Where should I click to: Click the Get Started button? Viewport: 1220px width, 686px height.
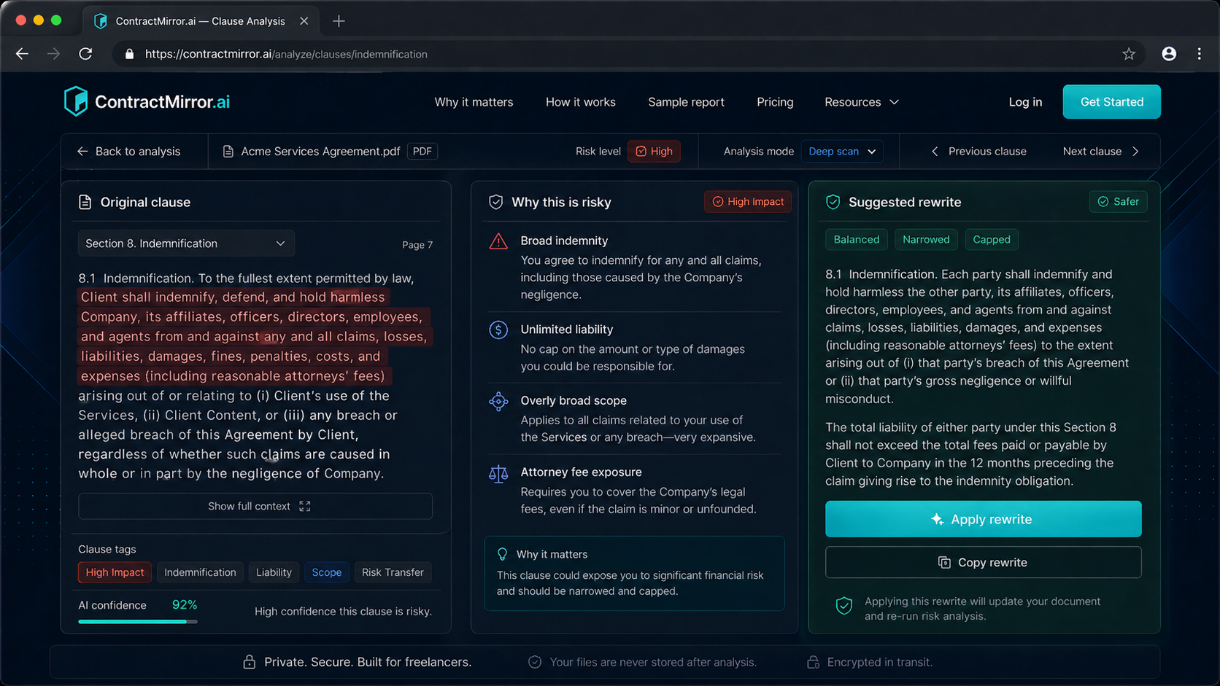1112,102
